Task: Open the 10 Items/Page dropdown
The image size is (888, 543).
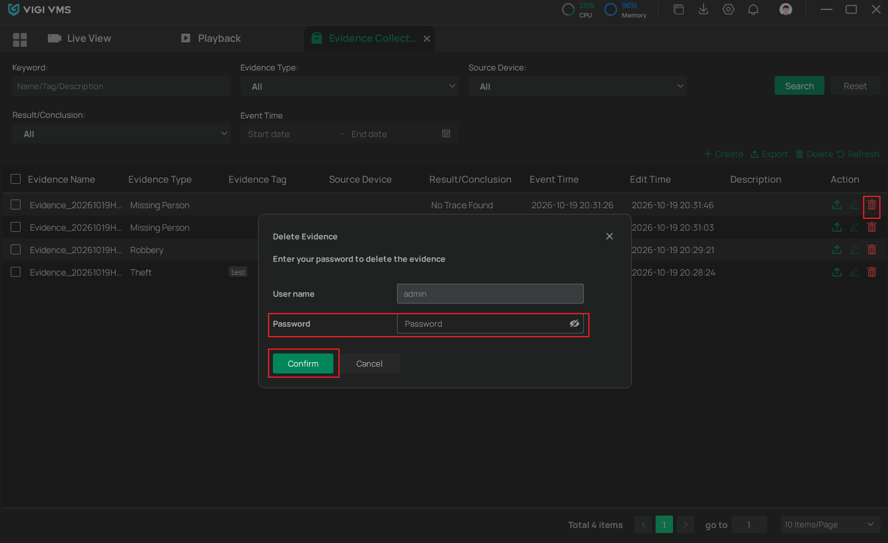Action: point(830,525)
